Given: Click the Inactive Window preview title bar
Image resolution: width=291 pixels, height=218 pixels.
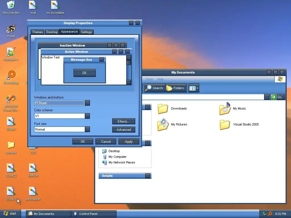Looking at the screenshot, I should pos(82,45).
